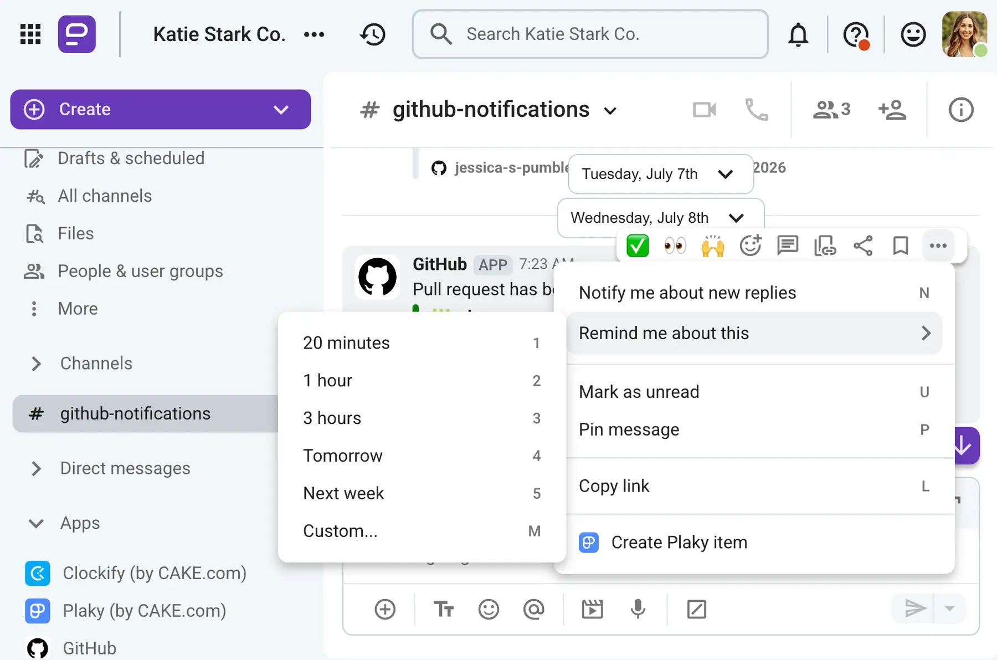Reply in thread icon
The height and width of the screenshot is (660, 997).
(788, 245)
